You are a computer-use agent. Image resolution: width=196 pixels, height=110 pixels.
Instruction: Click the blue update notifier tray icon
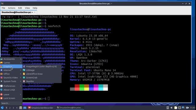tap(183, 108)
